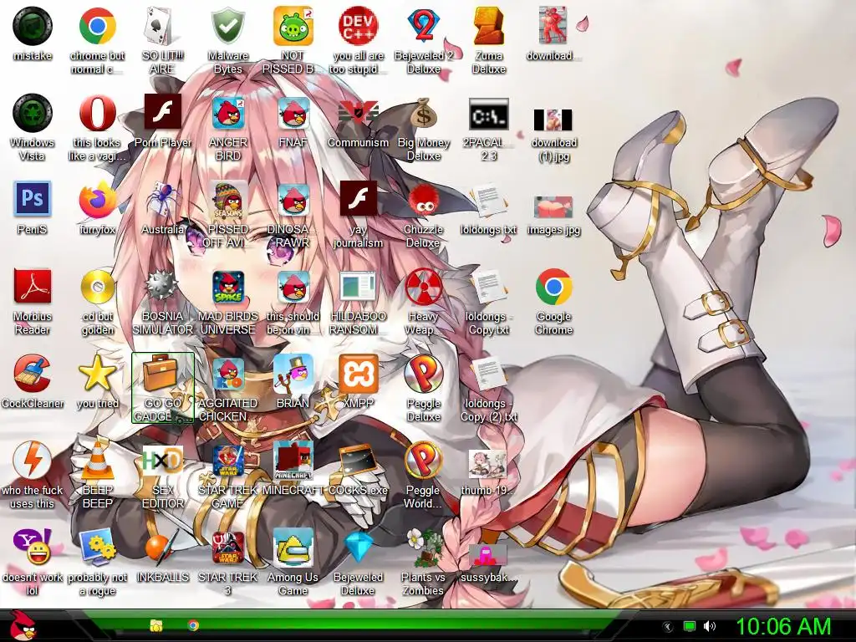856x642 pixels.
Task: Open the DEV C++ 'you all are too stupid' icon
Action: (358, 26)
